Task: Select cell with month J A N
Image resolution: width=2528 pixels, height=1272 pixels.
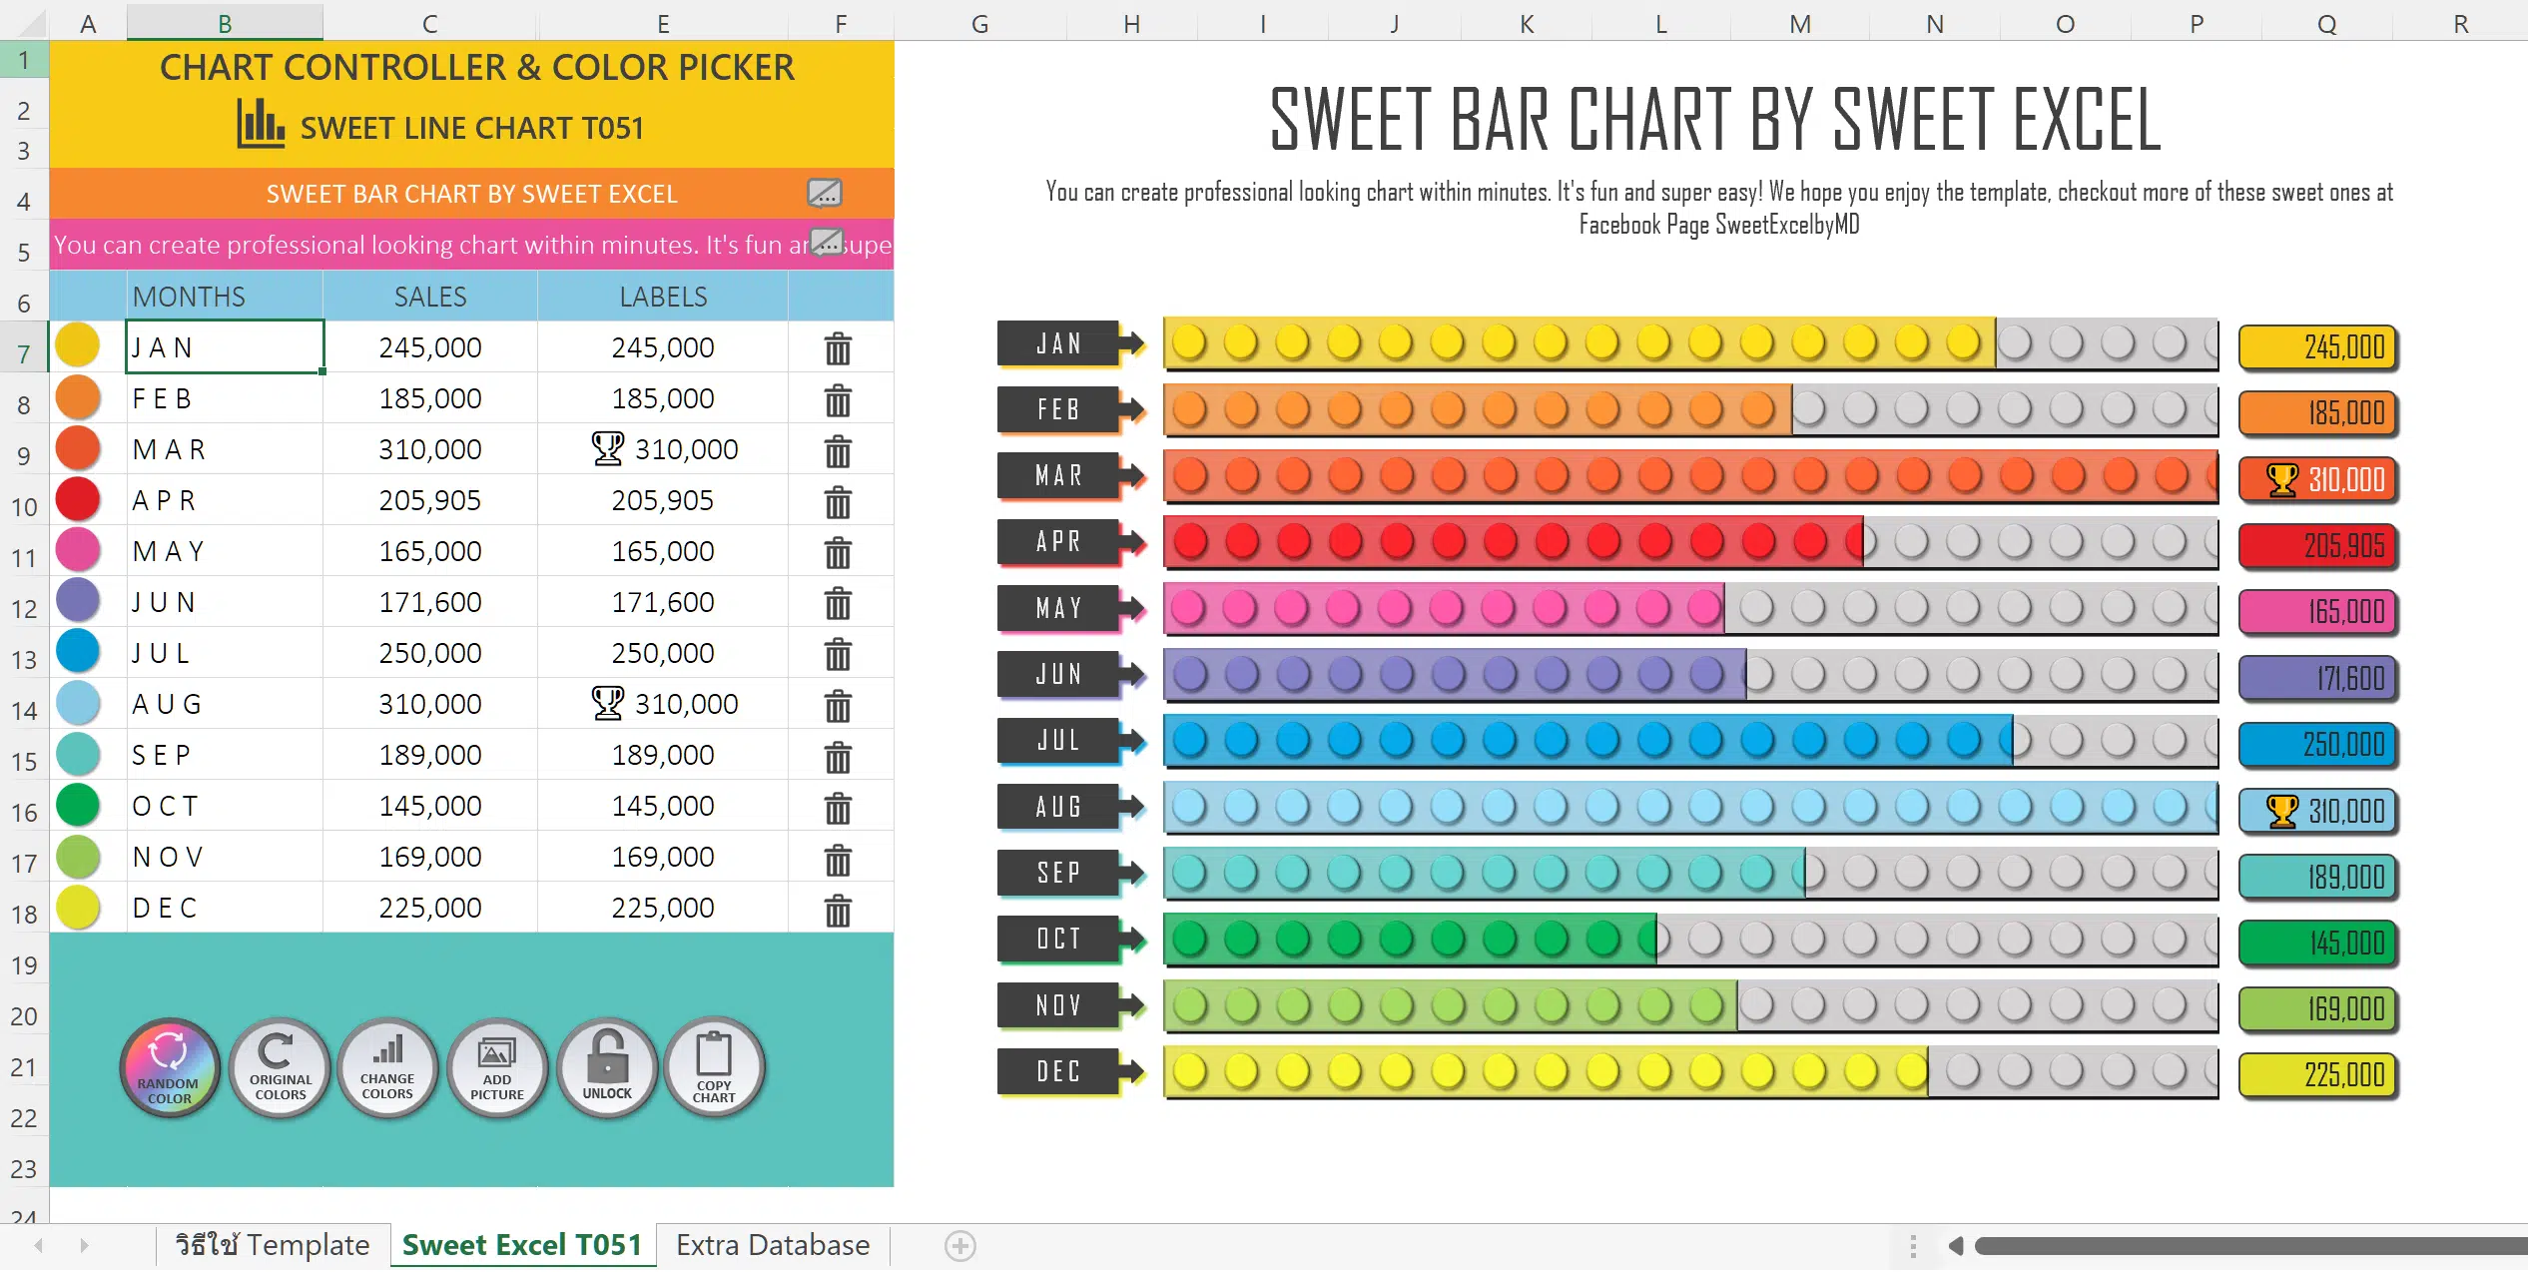Action: tap(225, 346)
